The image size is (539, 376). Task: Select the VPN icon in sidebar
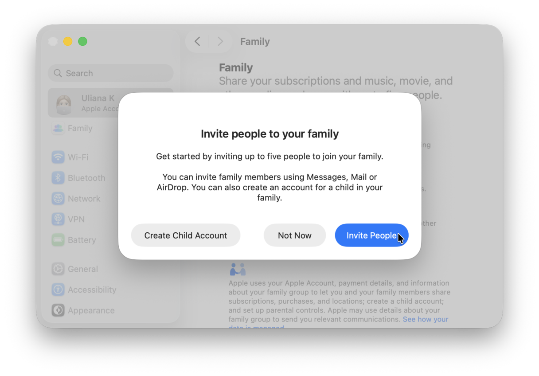click(x=58, y=219)
